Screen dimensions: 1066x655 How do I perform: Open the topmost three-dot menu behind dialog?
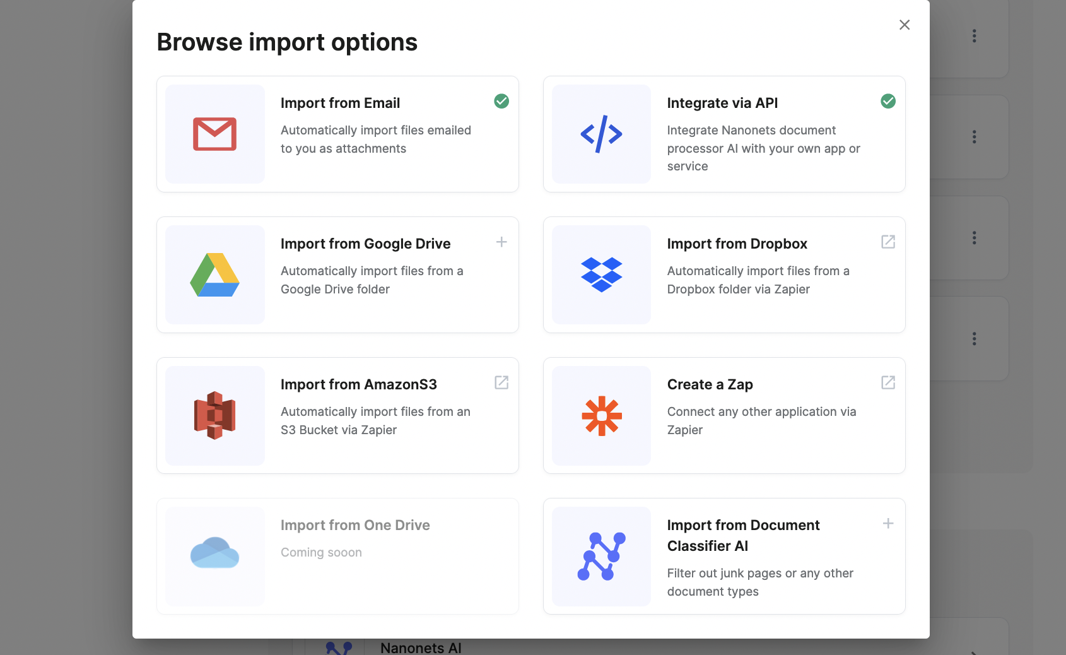[975, 36]
